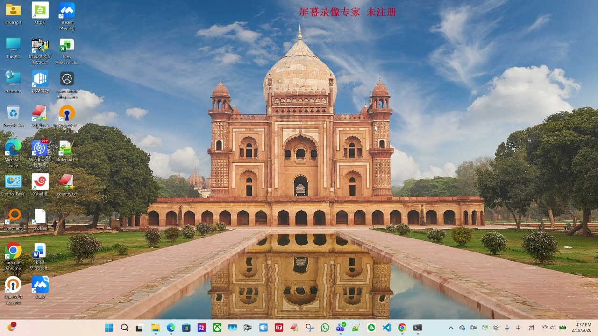Open the Control Panel desktop shortcut
Image resolution: width=598 pixels, height=336 pixels.
(x=13, y=185)
